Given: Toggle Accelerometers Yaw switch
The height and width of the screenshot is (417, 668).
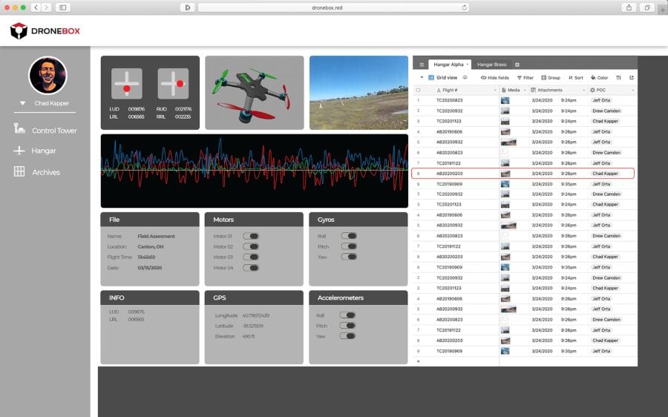Looking at the screenshot, I should point(347,336).
